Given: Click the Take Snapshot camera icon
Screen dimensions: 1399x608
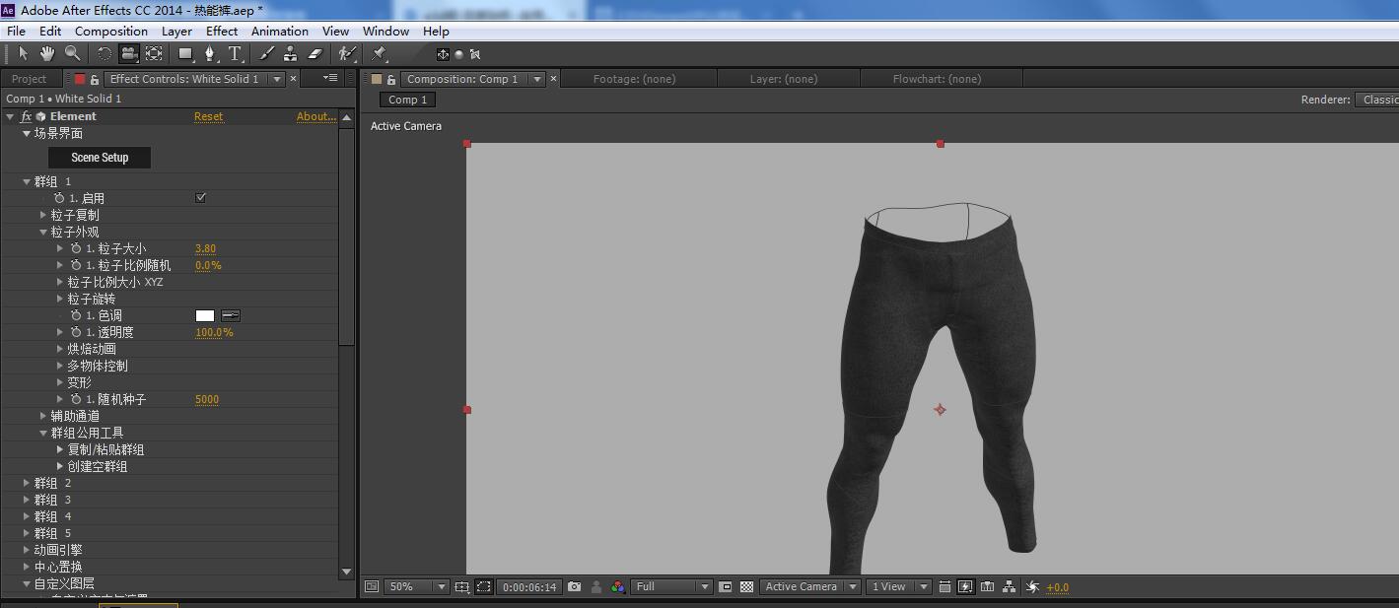Looking at the screenshot, I should [x=575, y=586].
